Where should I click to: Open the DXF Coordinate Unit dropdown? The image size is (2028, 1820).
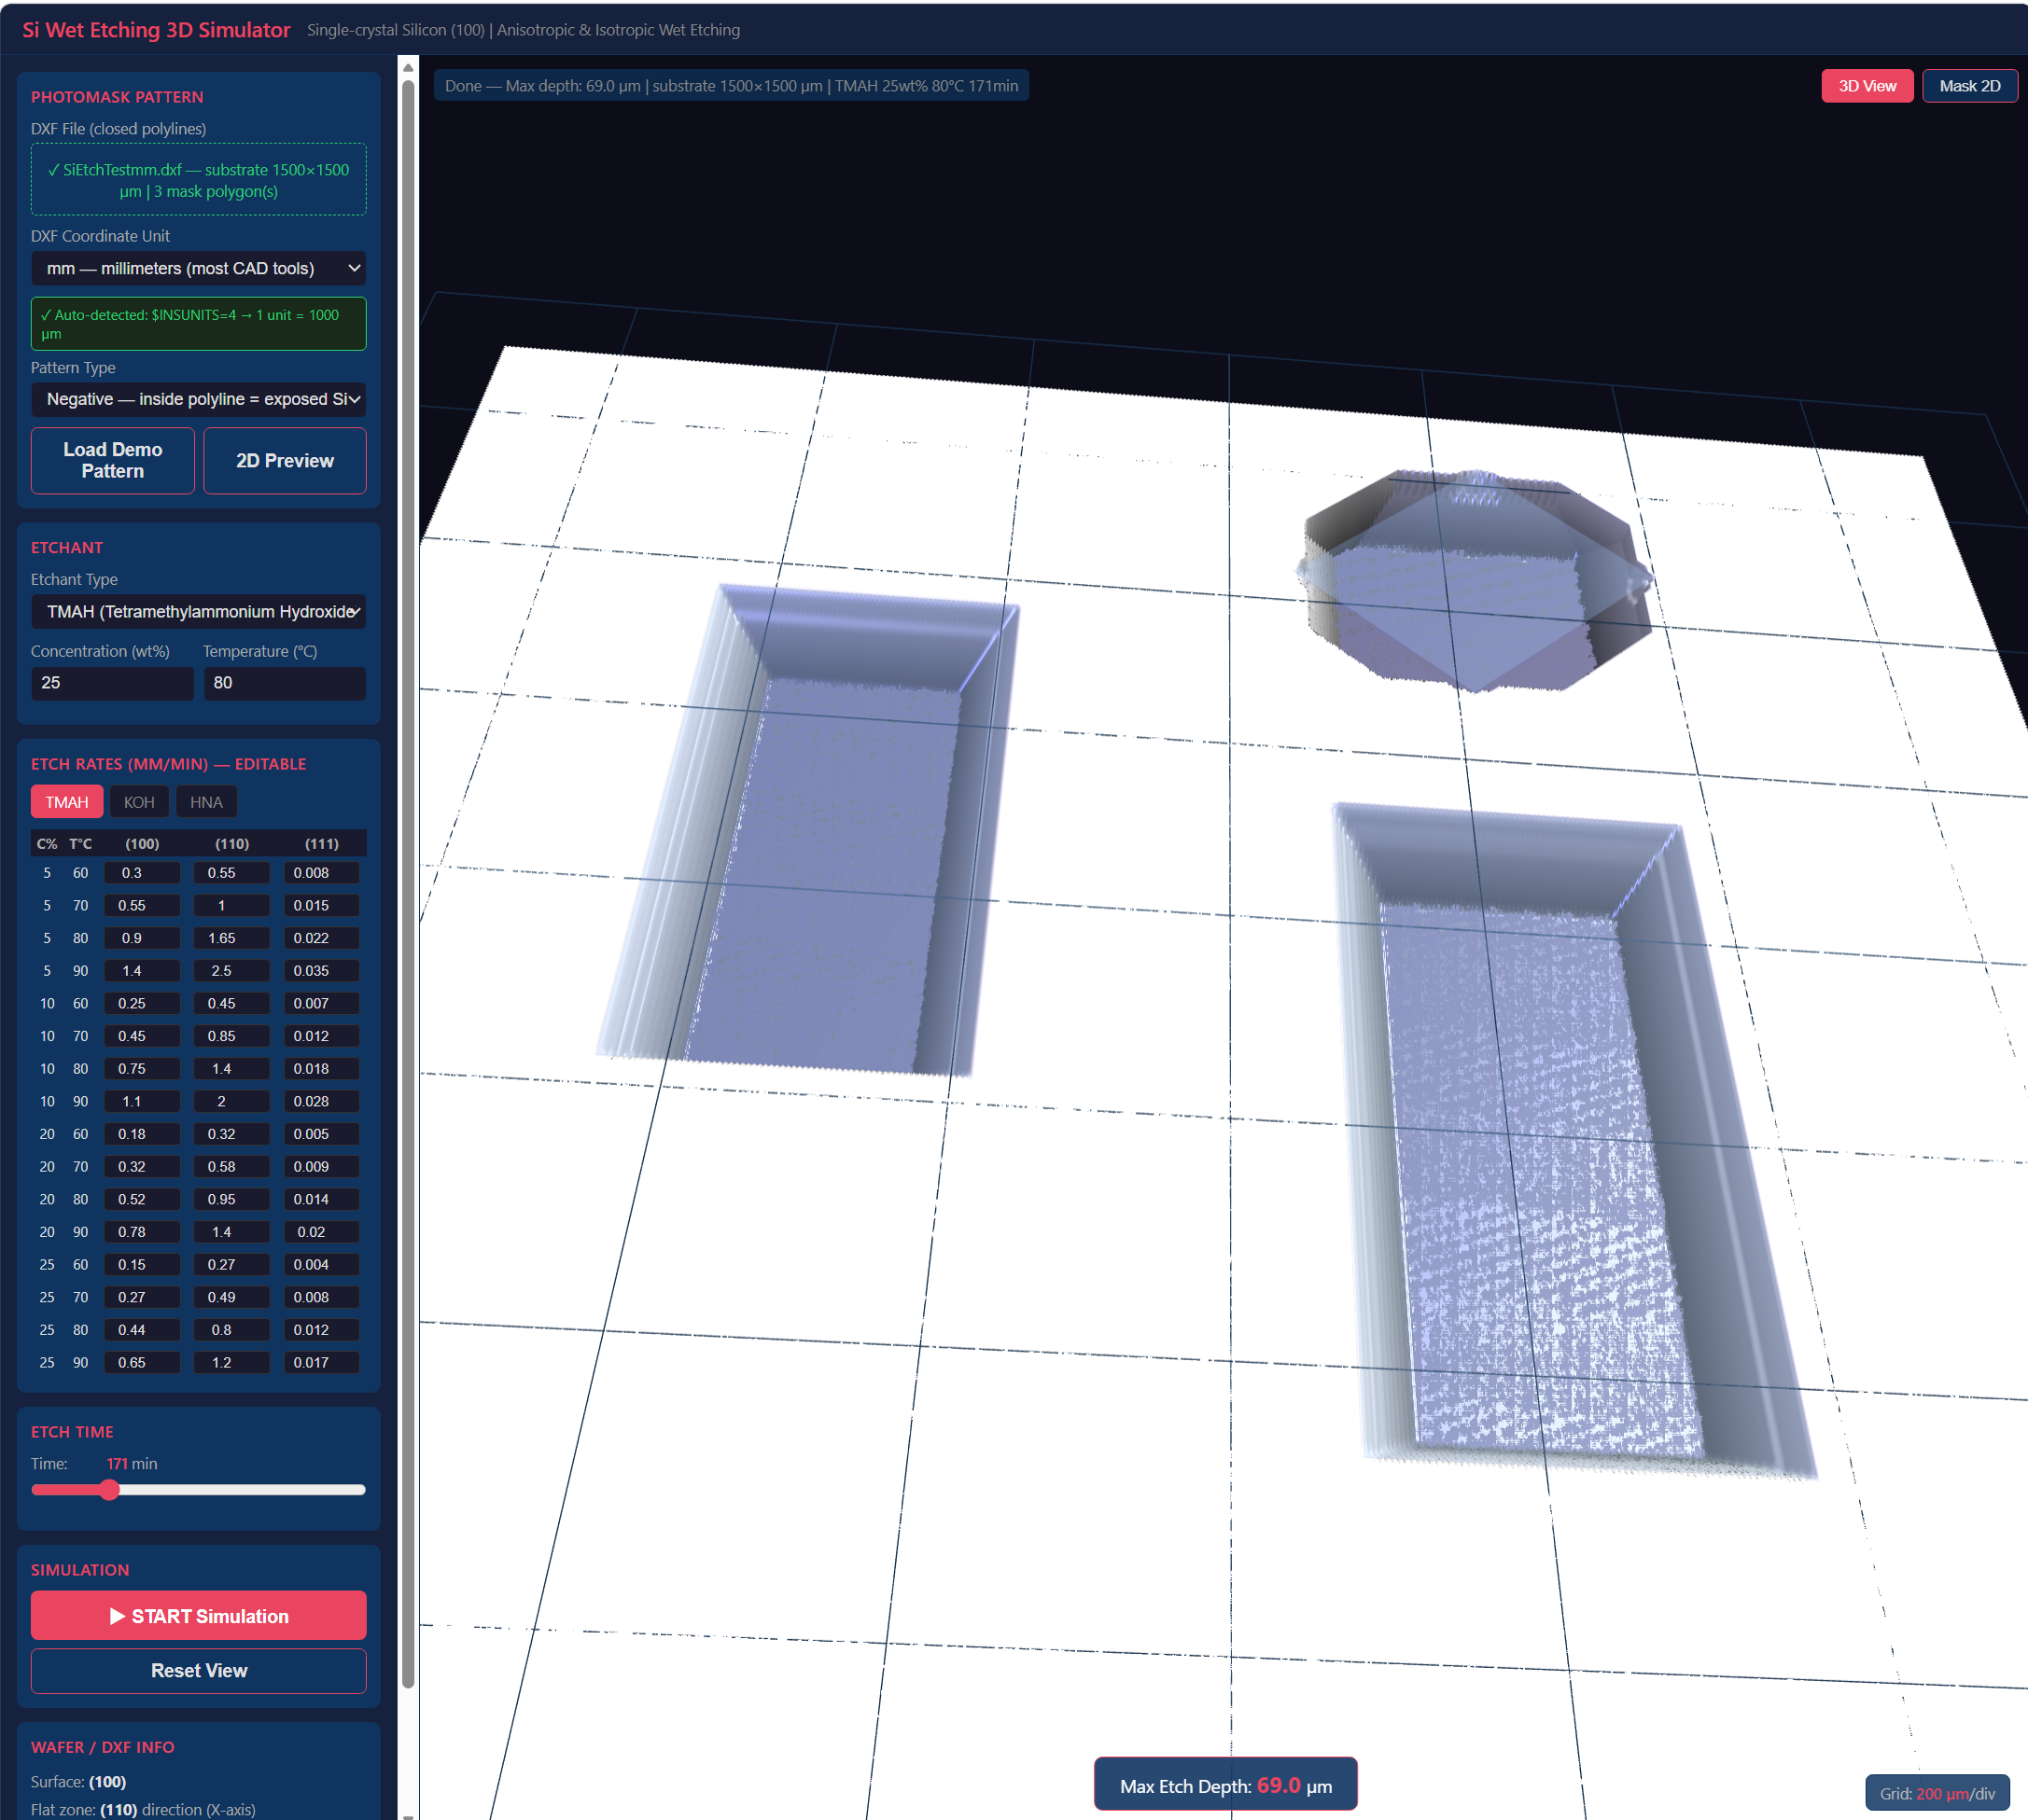pyautogui.click(x=198, y=268)
